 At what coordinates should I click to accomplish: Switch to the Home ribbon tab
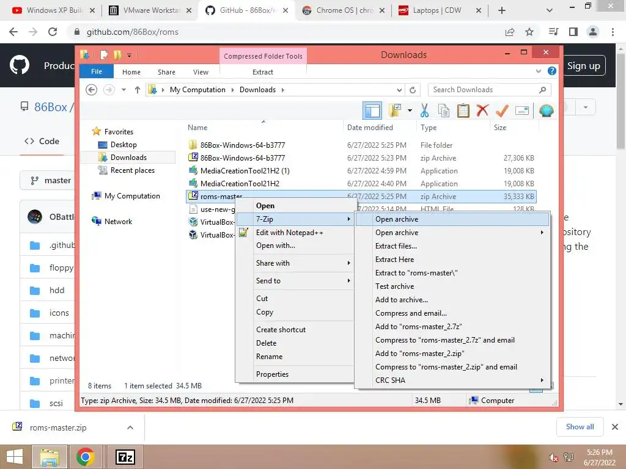tap(131, 72)
